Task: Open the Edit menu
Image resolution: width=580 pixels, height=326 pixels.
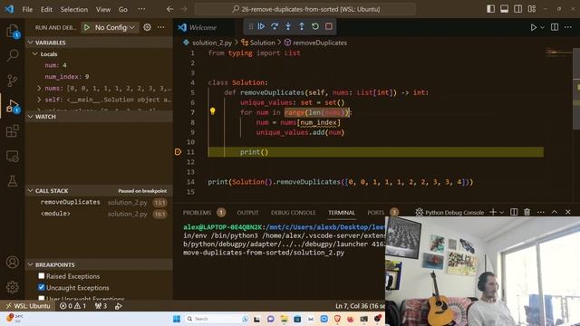Action: coord(46,9)
